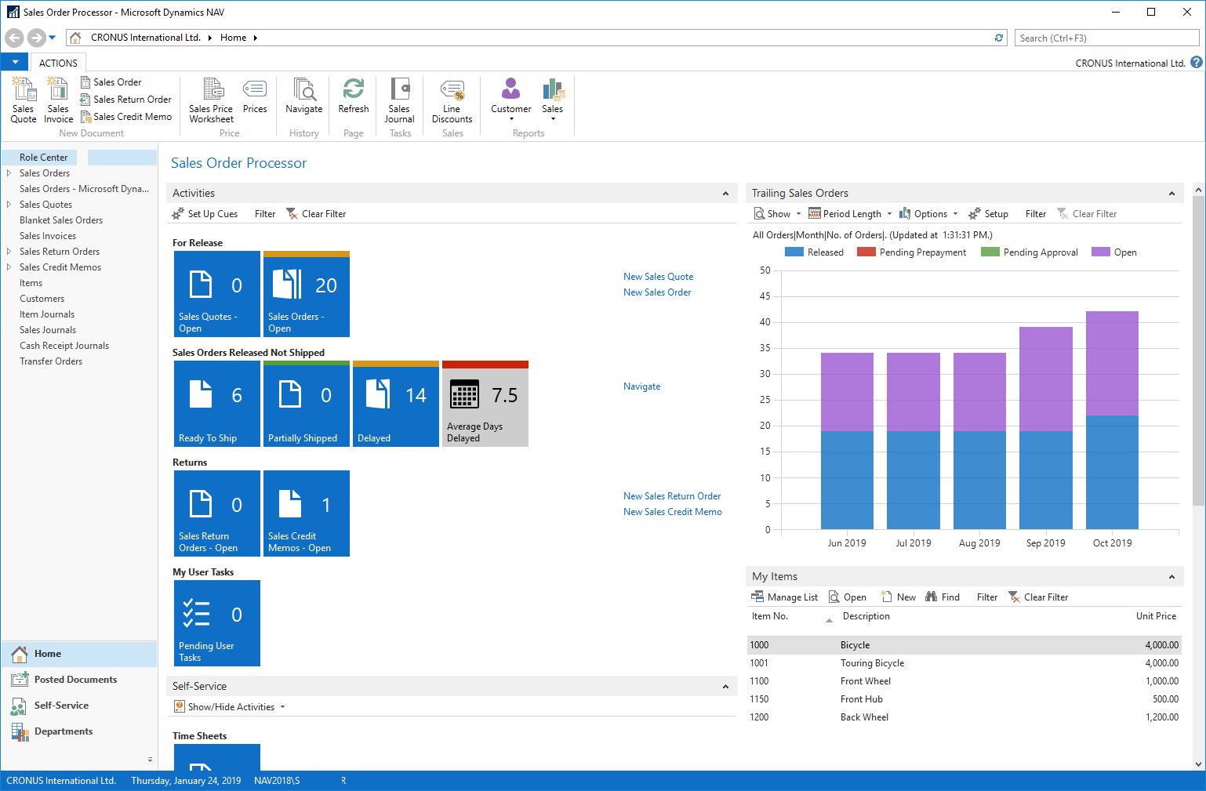Click the New Sales Return Order link
This screenshot has width=1206, height=791.
672,496
